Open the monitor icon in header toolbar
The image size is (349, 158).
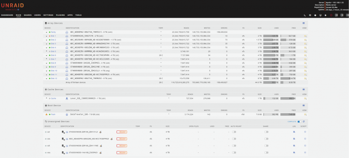click(320, 15)
